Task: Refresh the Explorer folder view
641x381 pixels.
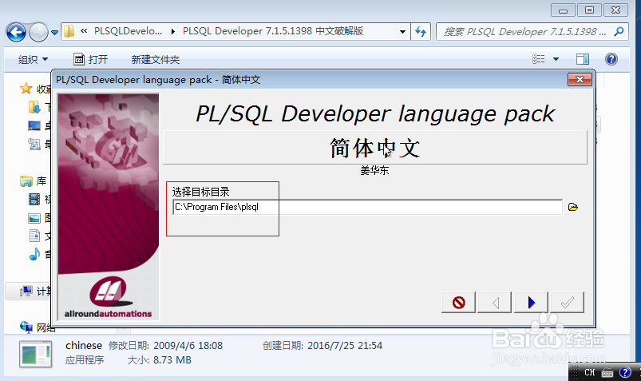Action: (421, 31)
